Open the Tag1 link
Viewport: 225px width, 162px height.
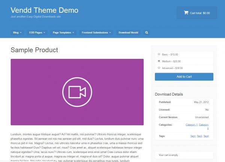tap(193, 136)
